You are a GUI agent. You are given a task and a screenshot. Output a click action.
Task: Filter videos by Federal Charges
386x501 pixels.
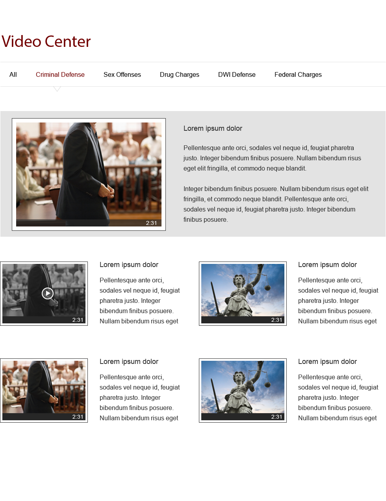(298, 75)
